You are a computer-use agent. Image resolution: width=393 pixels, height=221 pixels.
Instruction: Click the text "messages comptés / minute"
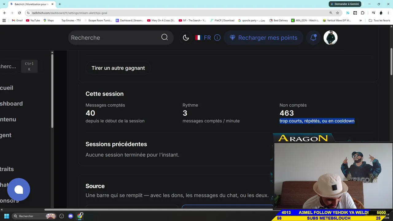211,121
